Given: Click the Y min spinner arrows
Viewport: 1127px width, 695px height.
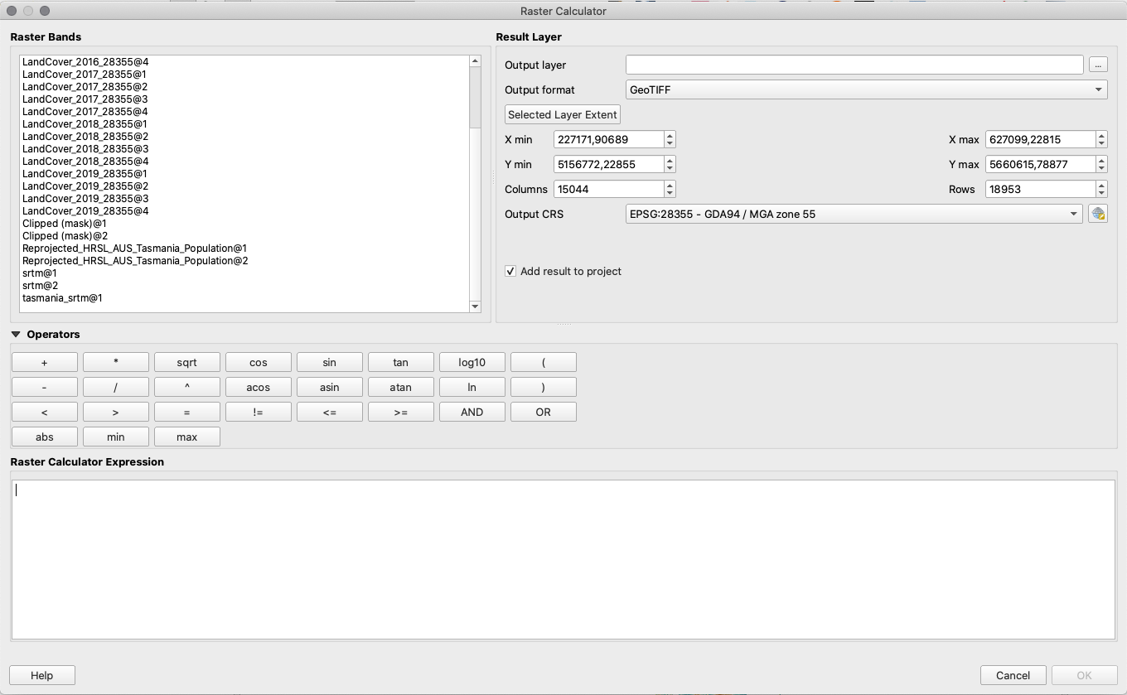Looking at the screenshot, I should pyautogui.click(x=670, y=164).
